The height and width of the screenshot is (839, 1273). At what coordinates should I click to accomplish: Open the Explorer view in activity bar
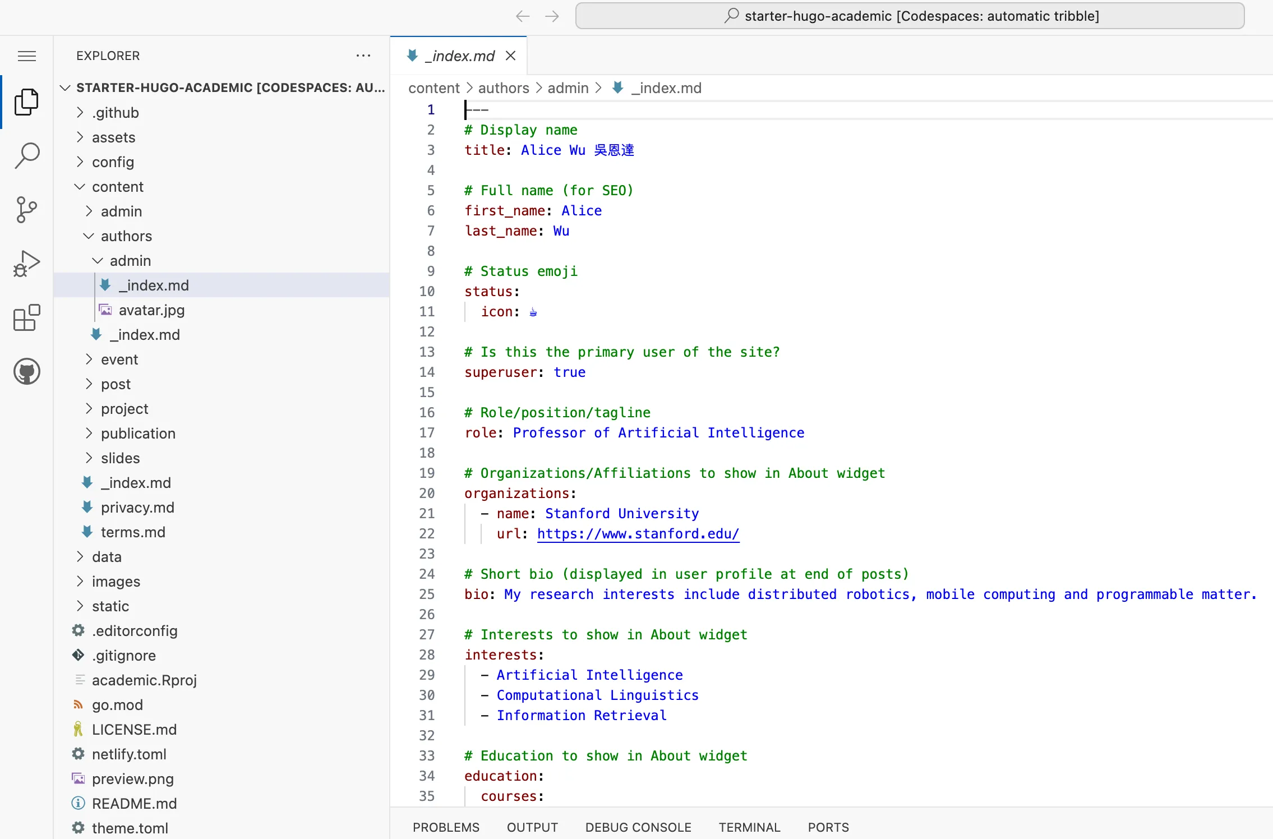26,102
